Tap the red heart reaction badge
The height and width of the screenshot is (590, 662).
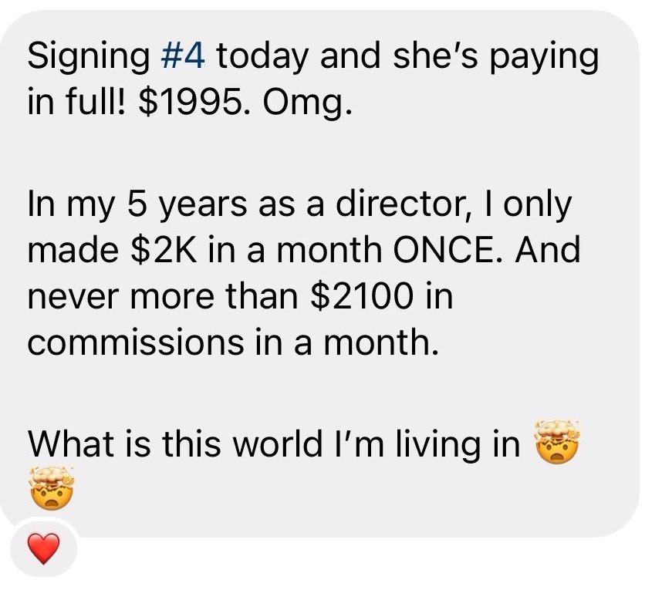(43, 548)
